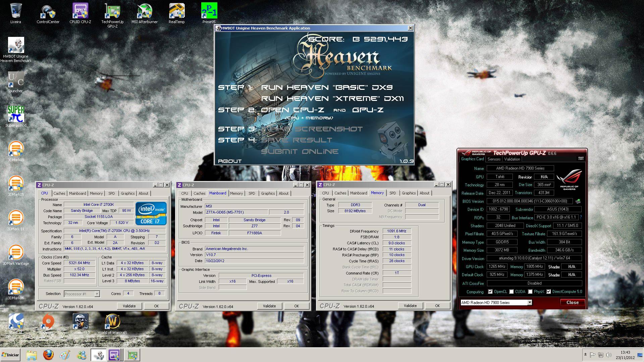Click Submit Online in Heaven window
Viewport: 644px width, 362px height.
coord(300,152)
